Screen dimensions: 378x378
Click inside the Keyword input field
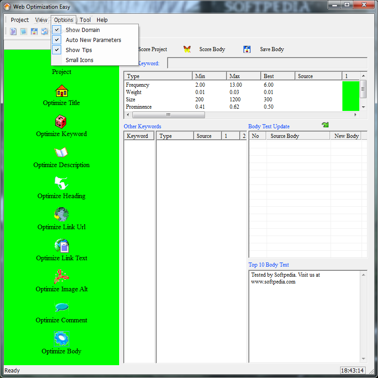click(x=267, y=63)
